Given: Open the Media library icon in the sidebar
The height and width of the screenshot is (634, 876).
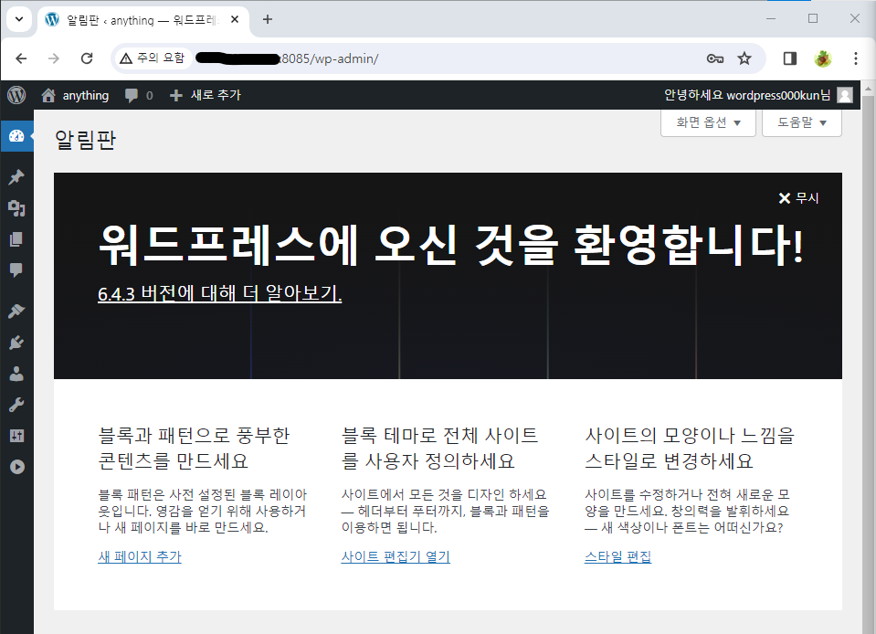Looking at the screenshot, I should click(x=16, y=208).
